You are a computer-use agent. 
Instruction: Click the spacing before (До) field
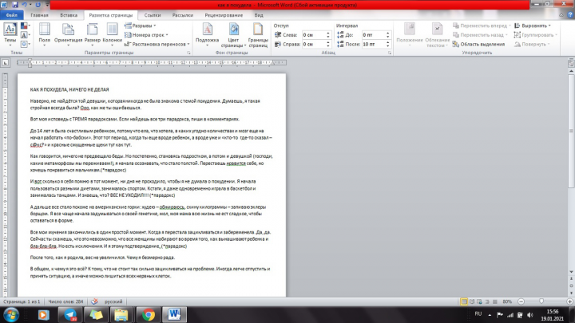pos(373,35)
